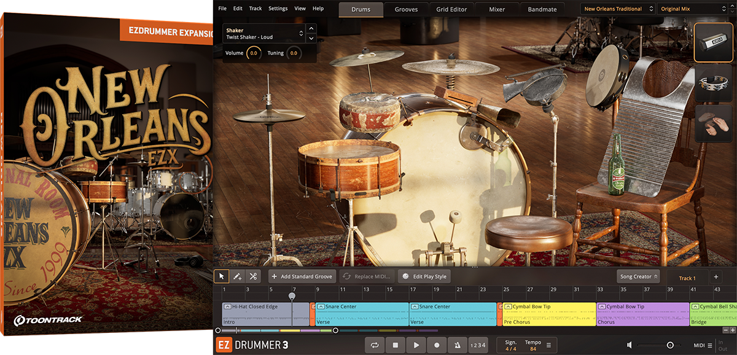Adjust the master volume slider
Image resolution: width=737 pixels, height=355 pixels.
[670, 345]
